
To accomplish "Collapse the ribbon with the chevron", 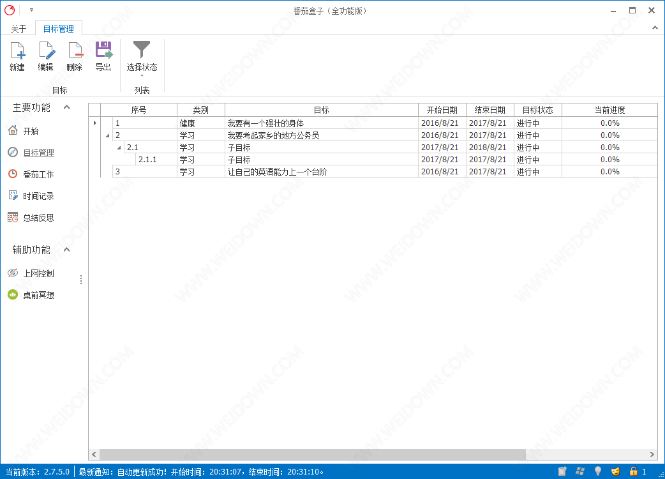I will [x=655, y=28].
